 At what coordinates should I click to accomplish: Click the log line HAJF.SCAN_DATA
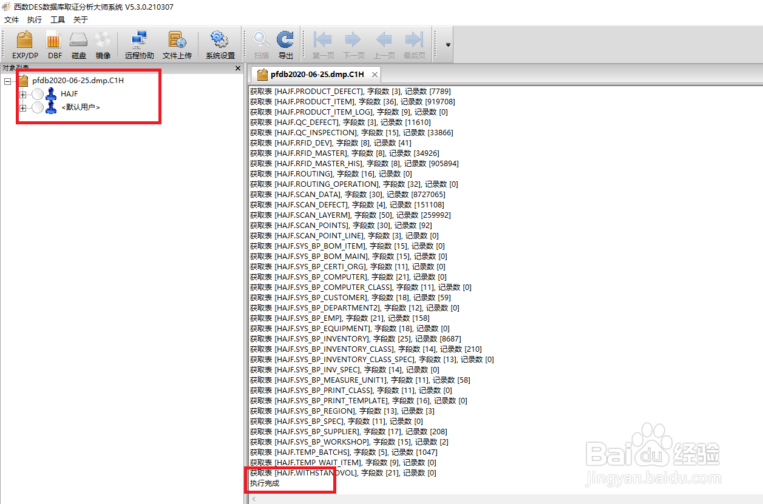pyautogui.click(x=348, y=194)
